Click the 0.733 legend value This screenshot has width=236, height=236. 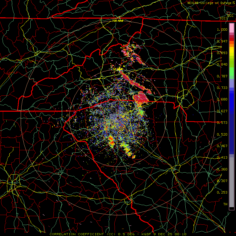(222, 88)
